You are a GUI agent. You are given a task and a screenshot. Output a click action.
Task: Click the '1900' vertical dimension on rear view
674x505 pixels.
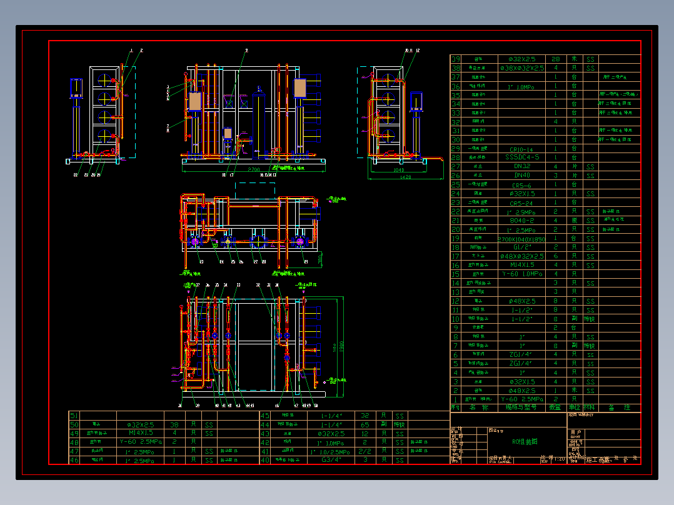(341, 346)
